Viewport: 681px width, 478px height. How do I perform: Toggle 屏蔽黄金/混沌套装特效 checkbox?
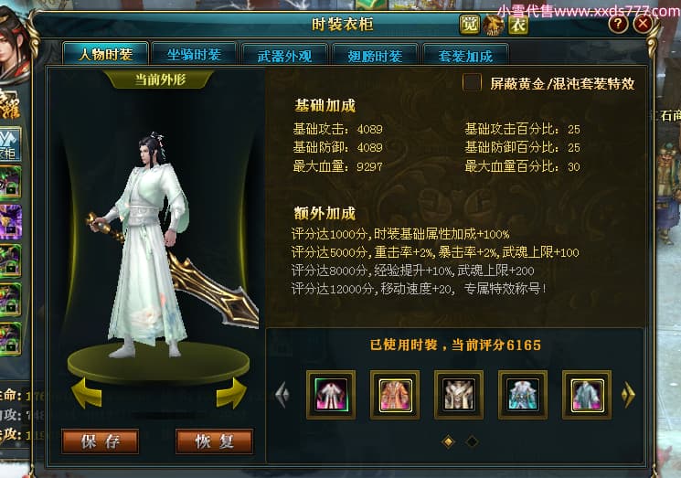(472, 82)
